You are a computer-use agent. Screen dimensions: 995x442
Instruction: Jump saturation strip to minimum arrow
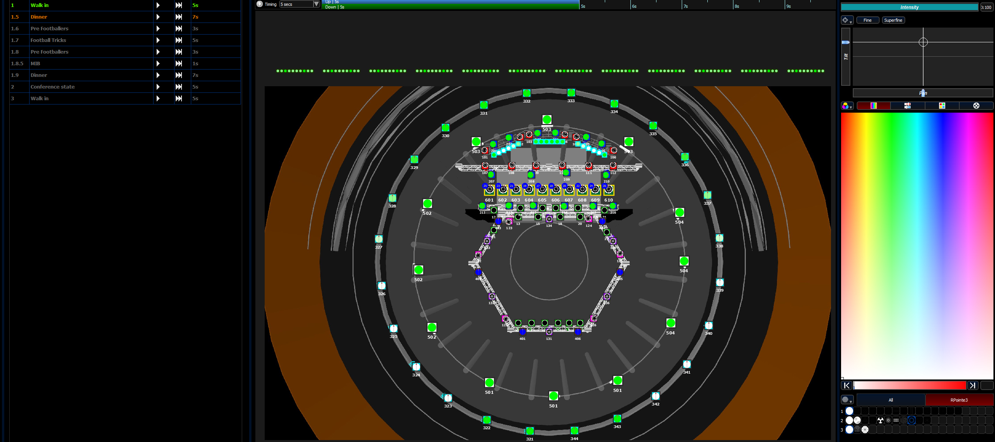[x=847, y=385]
